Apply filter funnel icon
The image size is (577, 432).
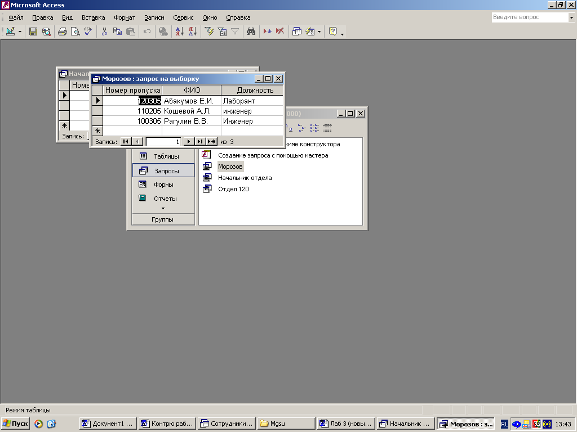[235, 31]
